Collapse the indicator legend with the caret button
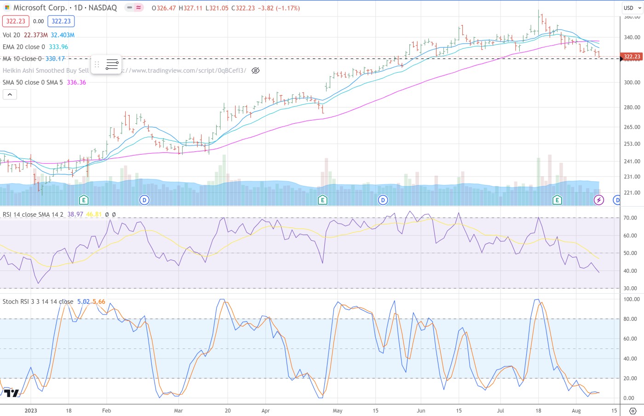Viewport: 644px width, 416px height. tap(10, 94)
